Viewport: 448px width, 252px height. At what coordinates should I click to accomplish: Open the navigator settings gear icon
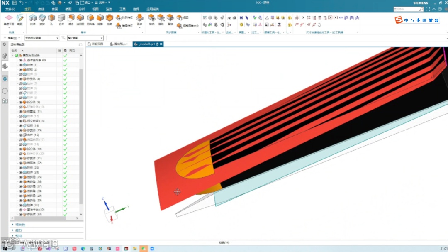[4, 44]
